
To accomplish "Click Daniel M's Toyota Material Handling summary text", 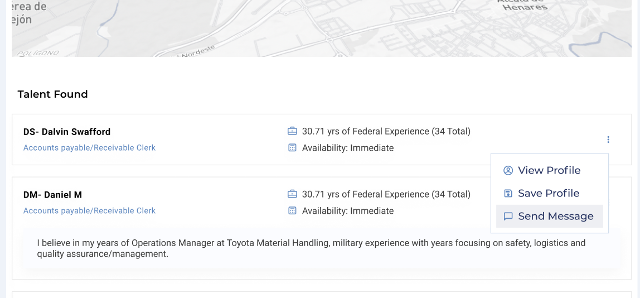I will tap(311, 248).
